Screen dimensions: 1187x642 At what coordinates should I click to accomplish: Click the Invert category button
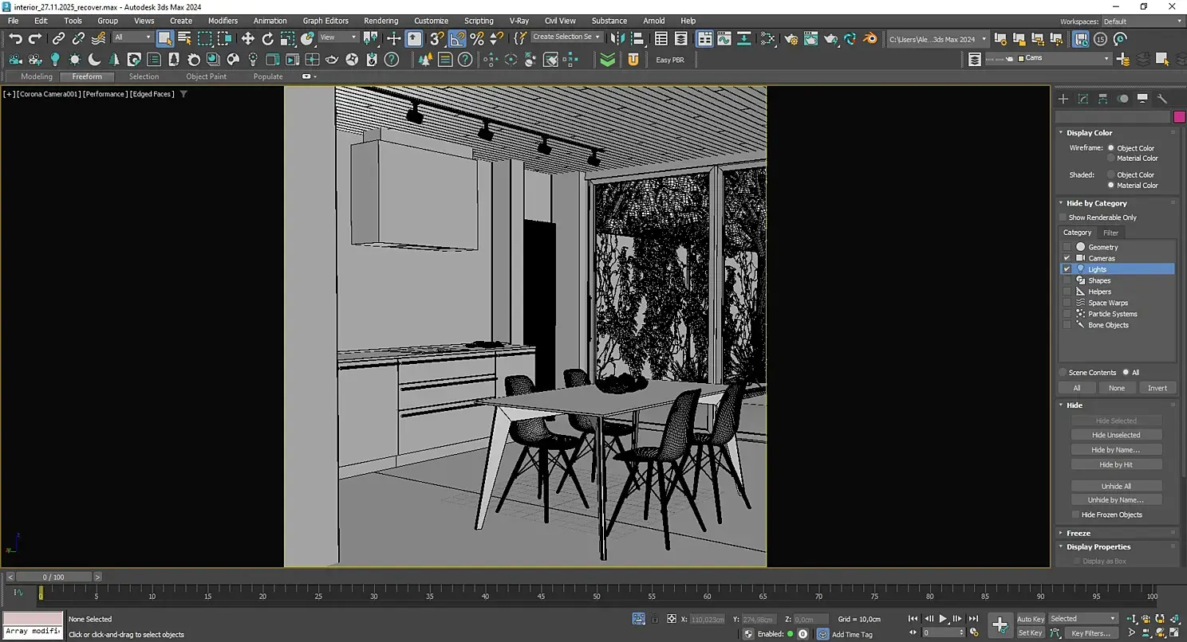pyautogui.click(x=1157, y=388)
